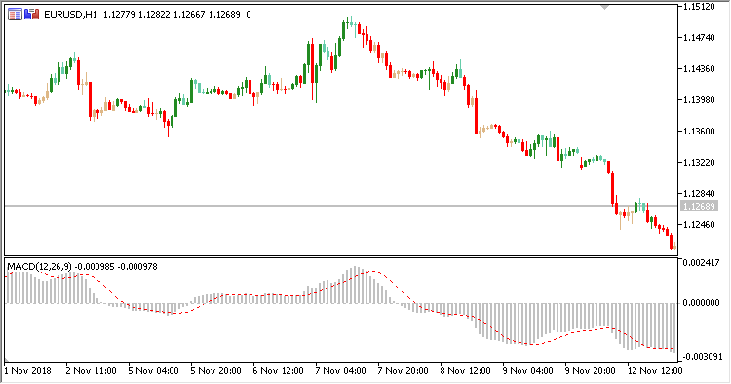Click the gray chart shift triangle marker
731x384 pixels.
coord(604,8)
